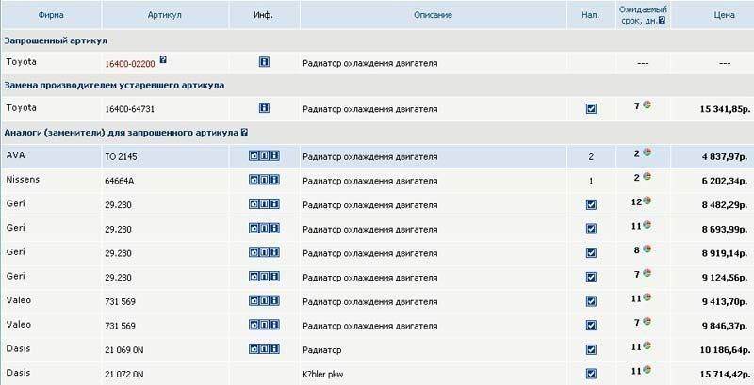Click the help icon beside article 16400-02200
This screenshot has width=754, height=385.
(163, 59)
